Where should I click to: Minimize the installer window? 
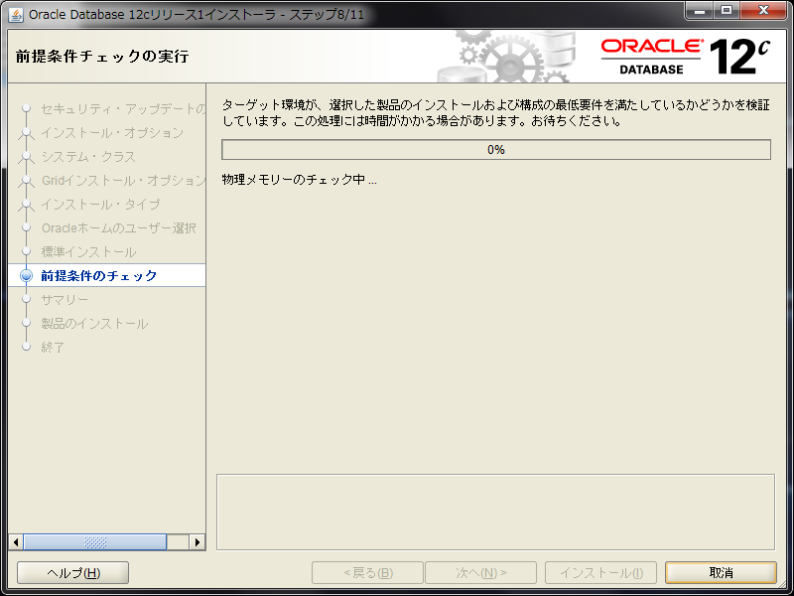click(x=700, y=10)
